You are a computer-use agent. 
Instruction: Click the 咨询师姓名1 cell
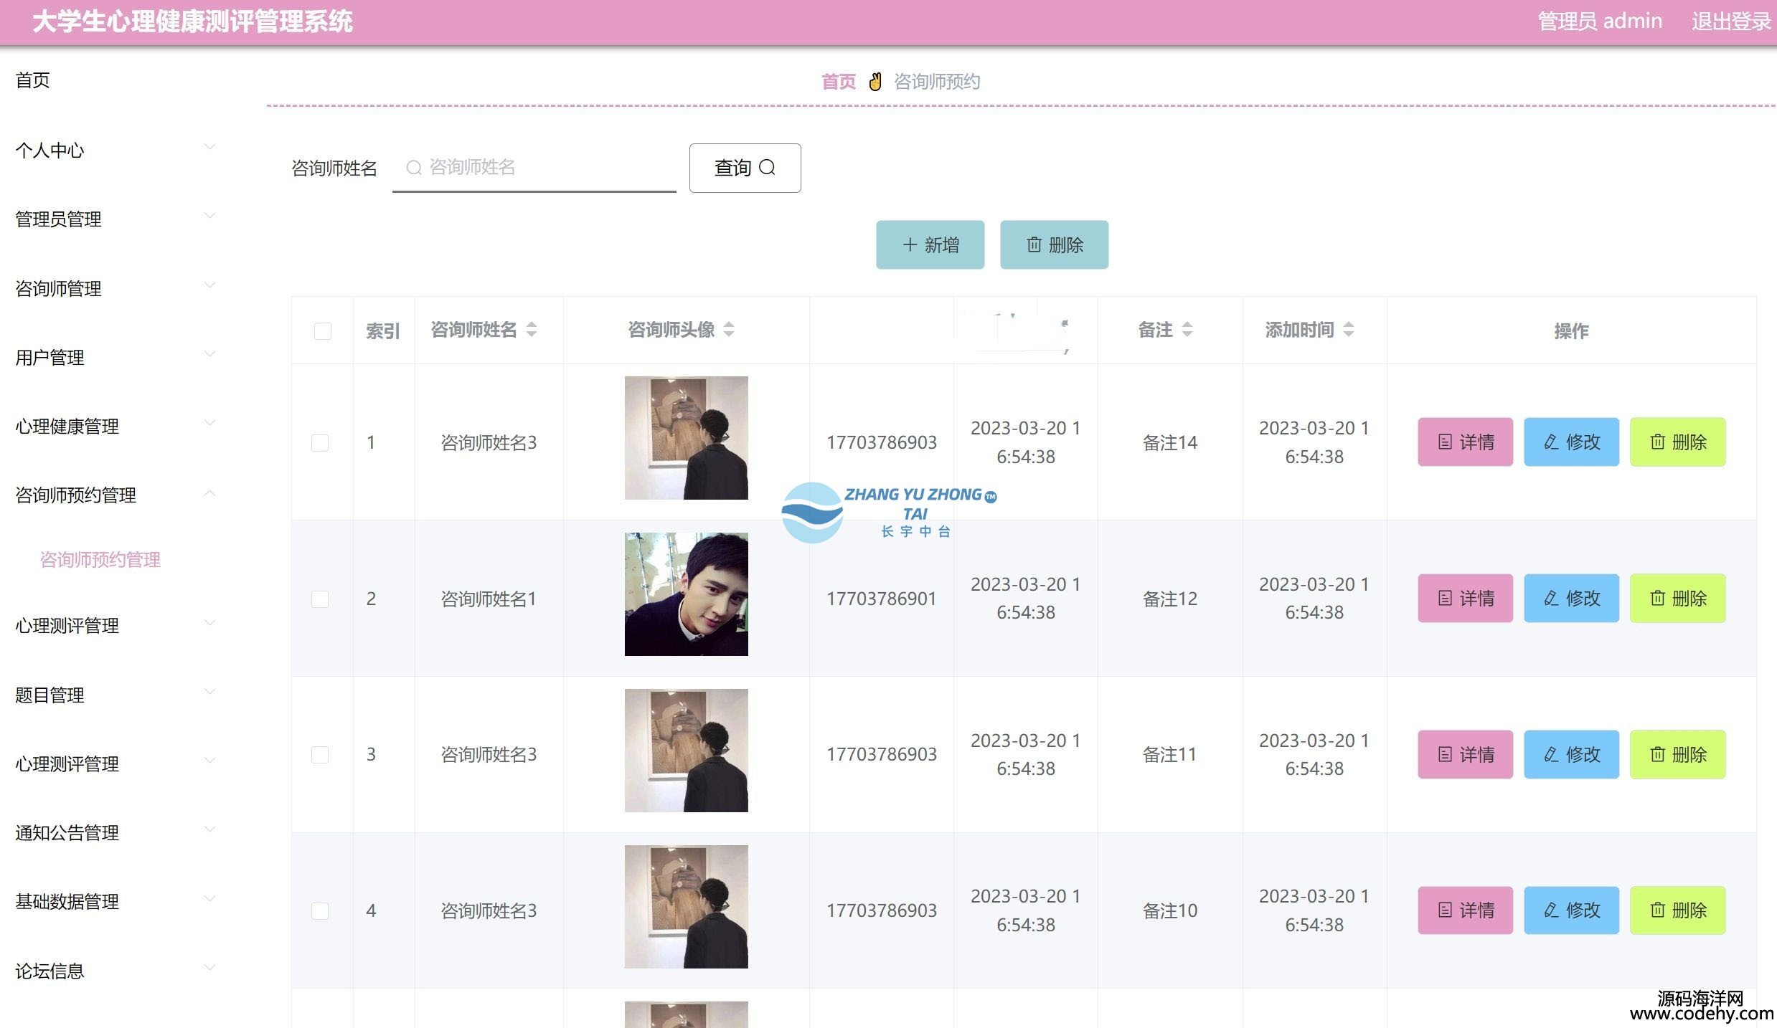click(489, 599)
